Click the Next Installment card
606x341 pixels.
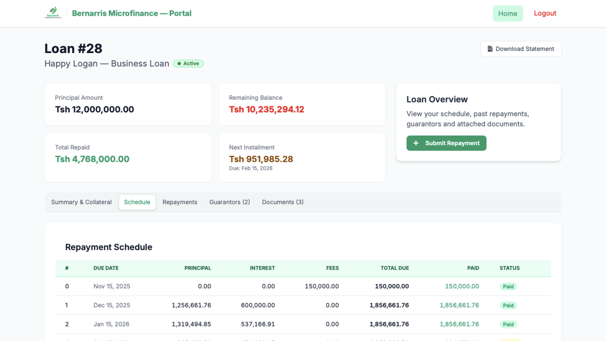[x=302, y=157]
